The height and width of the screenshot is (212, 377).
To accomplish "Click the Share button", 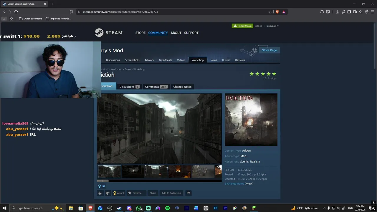I will pos(153,193).
